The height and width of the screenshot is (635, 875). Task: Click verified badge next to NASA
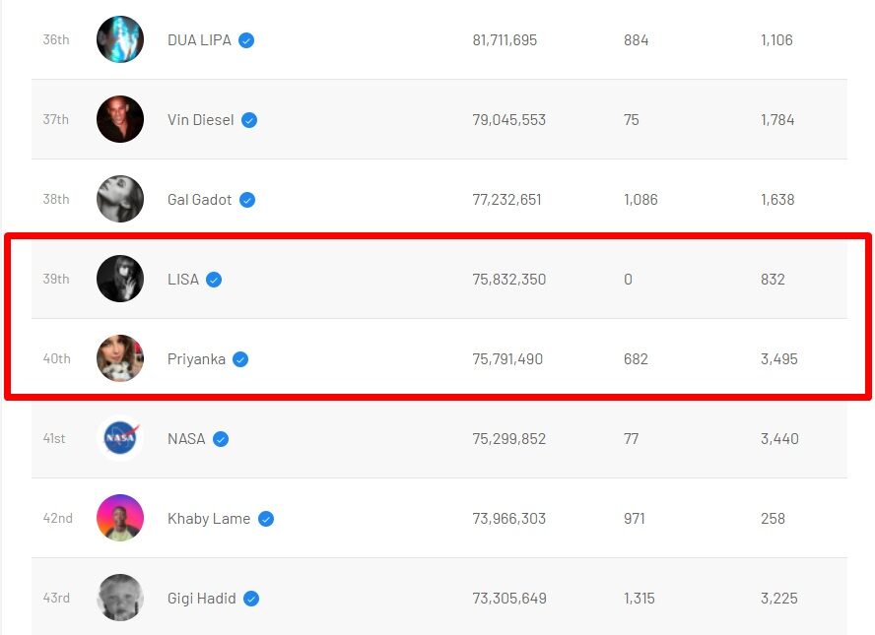click(221, 439)
